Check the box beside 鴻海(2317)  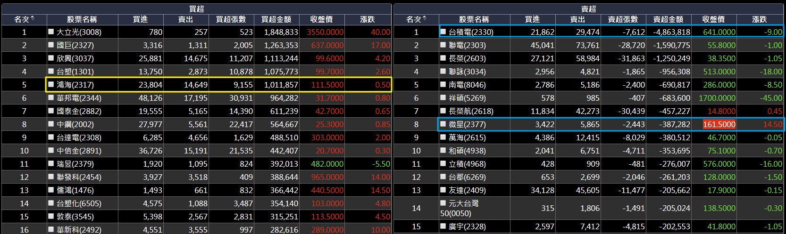(51, 84)
